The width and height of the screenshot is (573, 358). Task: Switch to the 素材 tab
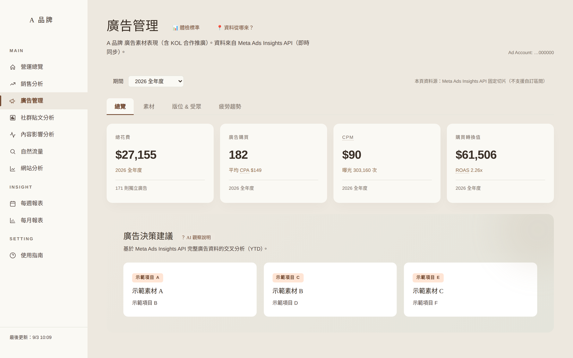click(149, 106)
